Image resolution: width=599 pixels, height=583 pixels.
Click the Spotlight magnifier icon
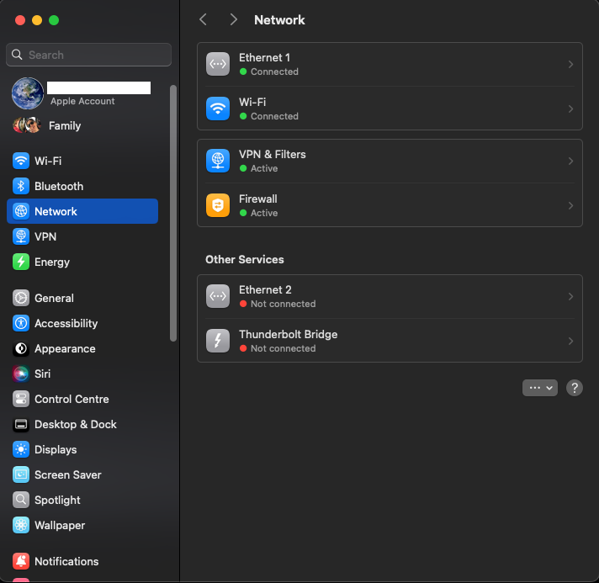tap(21, 500)
